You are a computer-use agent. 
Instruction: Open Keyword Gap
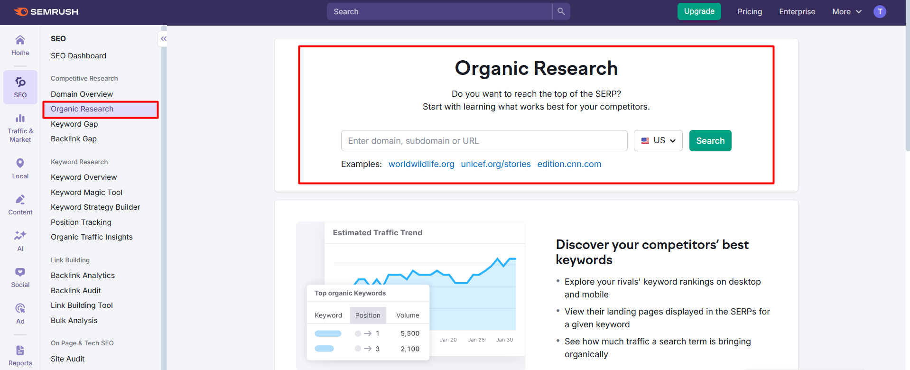click(74, 124)
